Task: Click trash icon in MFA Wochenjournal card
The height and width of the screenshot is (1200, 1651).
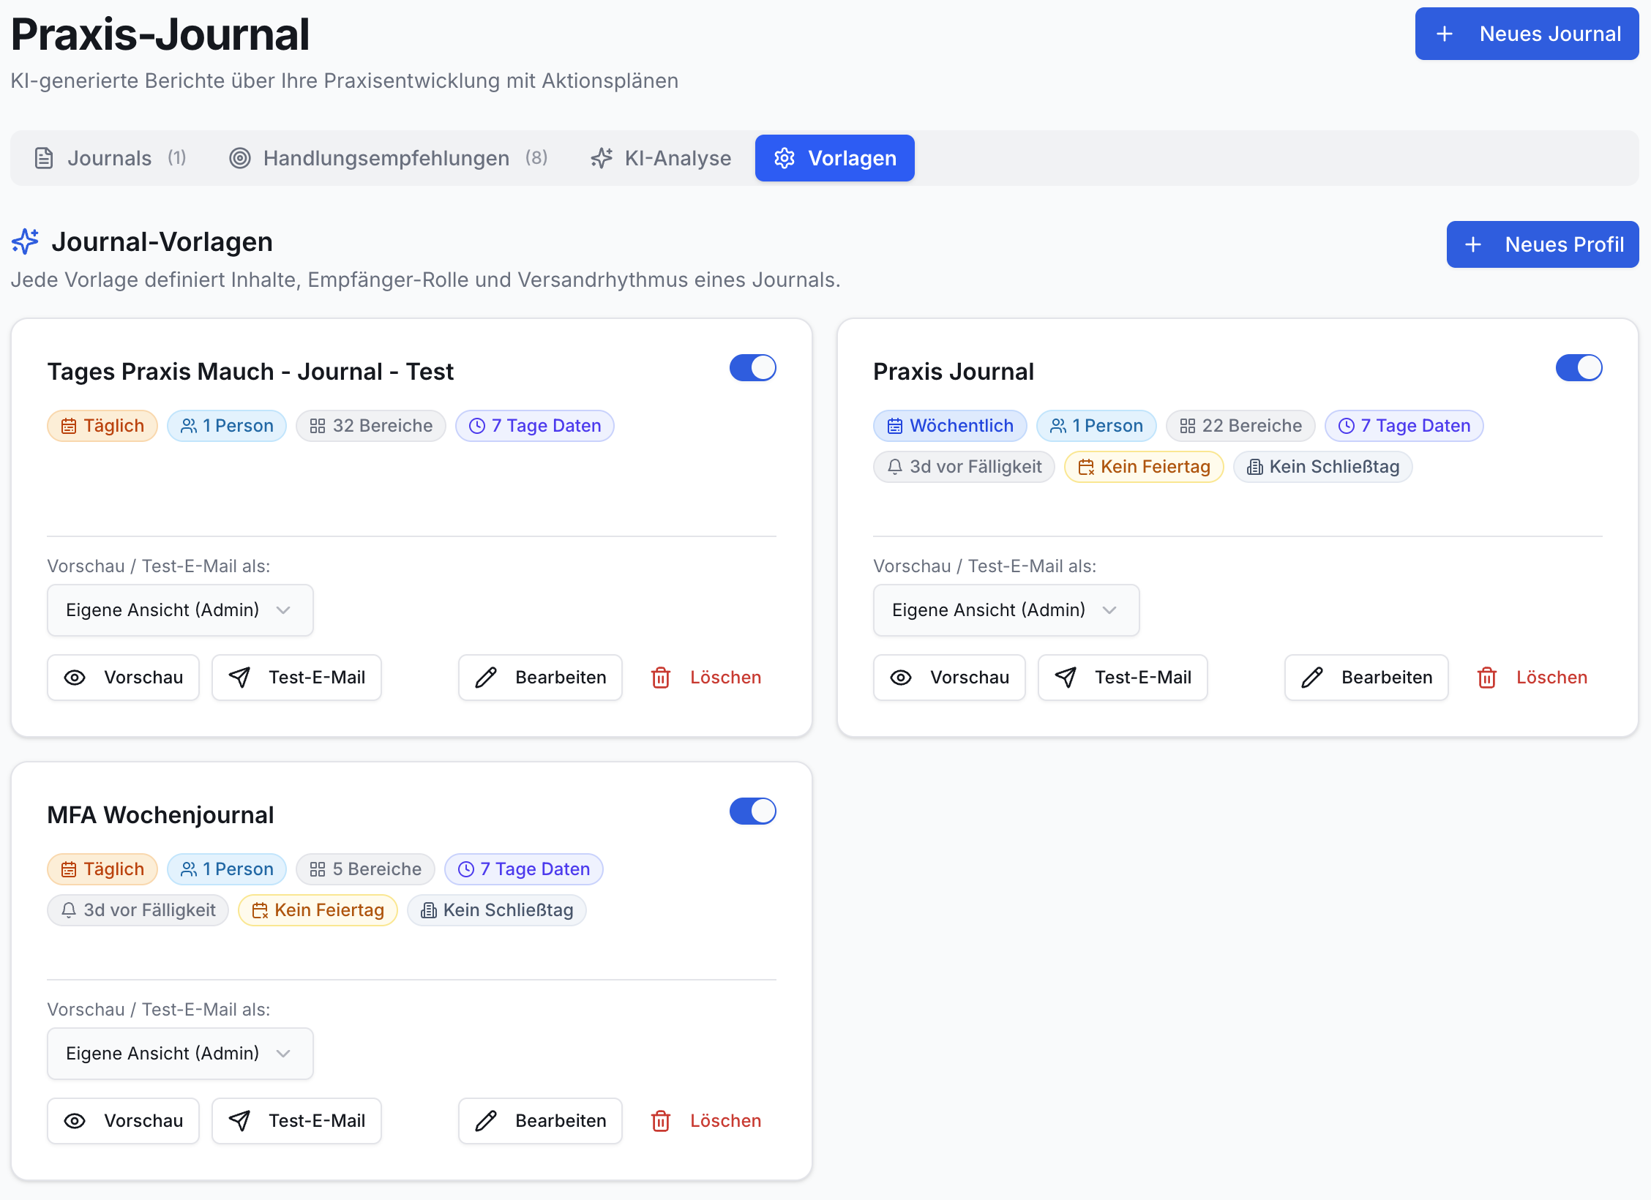Action: (661, 1121)
